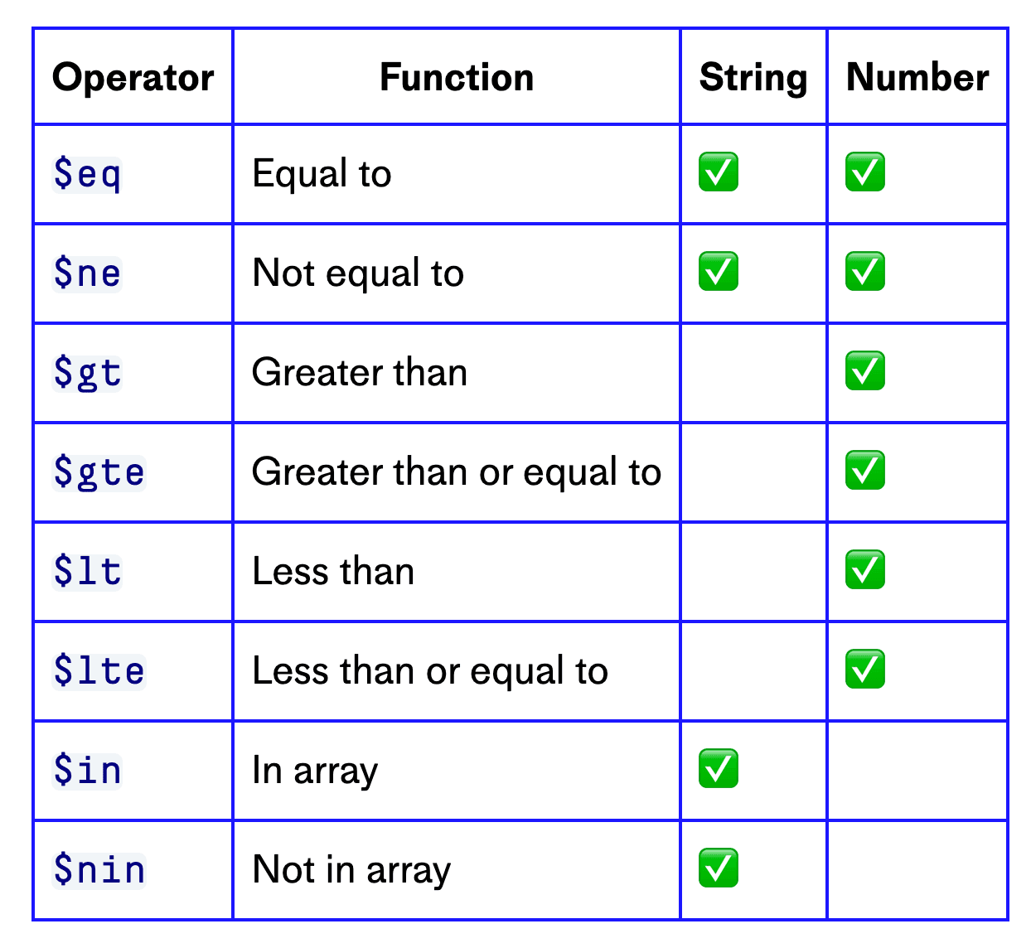Click the "Not in array" function text

coord(351,870)
